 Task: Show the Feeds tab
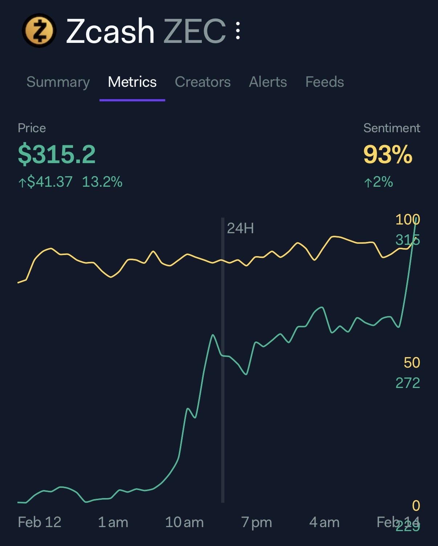[x=325, y=82]
